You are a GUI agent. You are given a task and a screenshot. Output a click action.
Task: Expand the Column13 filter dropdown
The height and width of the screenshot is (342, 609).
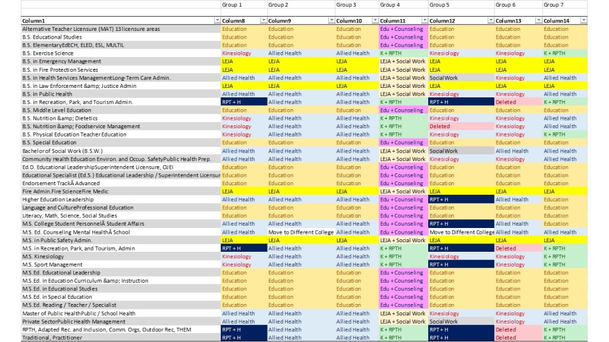[x=538, y=21]
